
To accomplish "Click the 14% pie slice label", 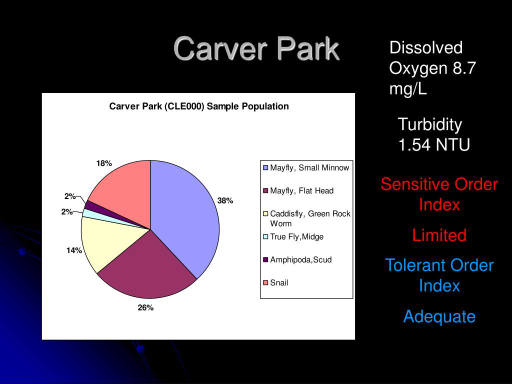I will 74,250.
